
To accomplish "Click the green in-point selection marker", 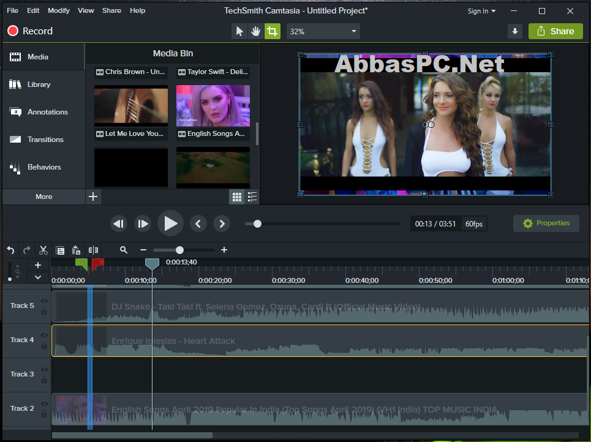I will tap(82, 264).
